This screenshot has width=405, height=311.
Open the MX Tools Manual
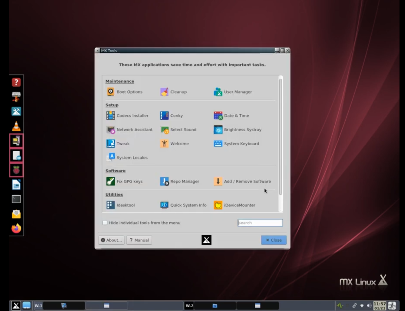click(139, 240)
